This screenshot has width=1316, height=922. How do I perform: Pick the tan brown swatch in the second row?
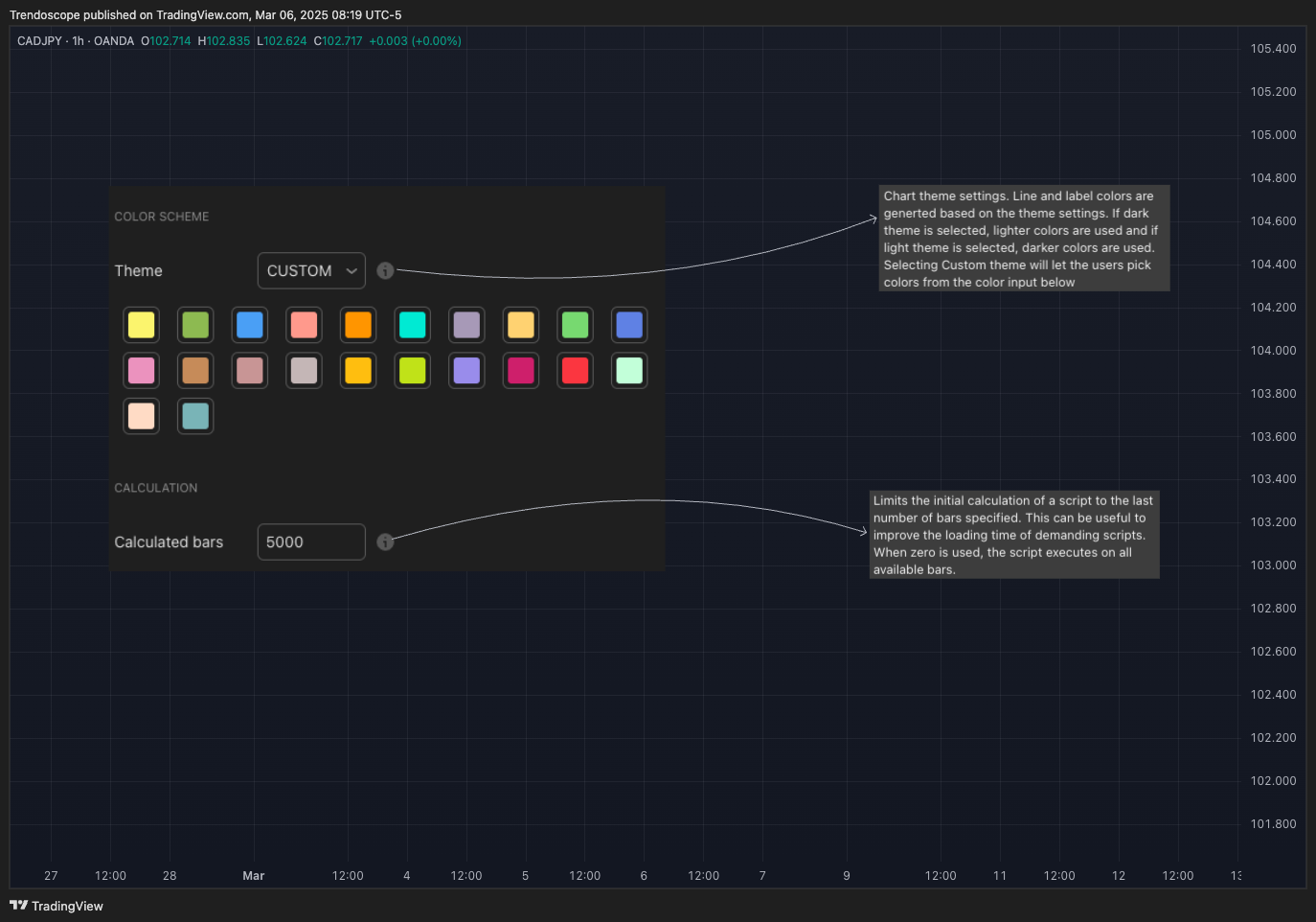pos(195,371)
